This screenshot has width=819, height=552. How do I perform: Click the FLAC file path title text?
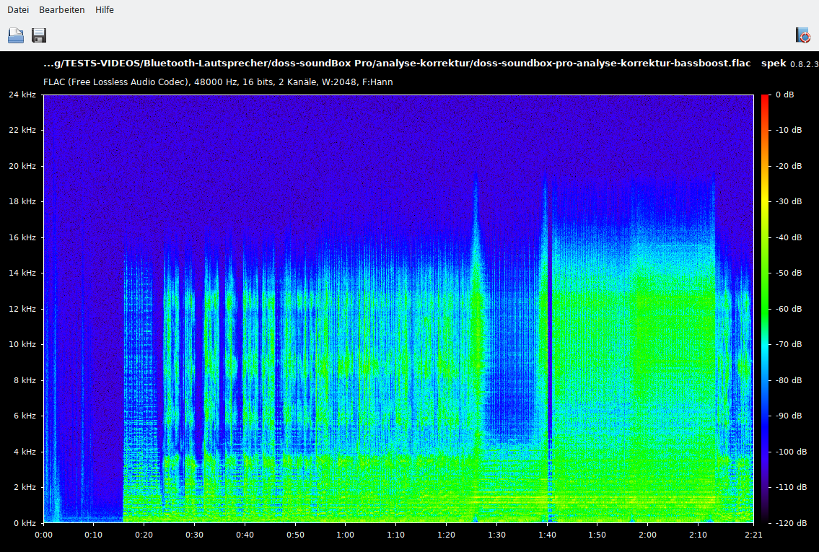[x=397, y=63]
